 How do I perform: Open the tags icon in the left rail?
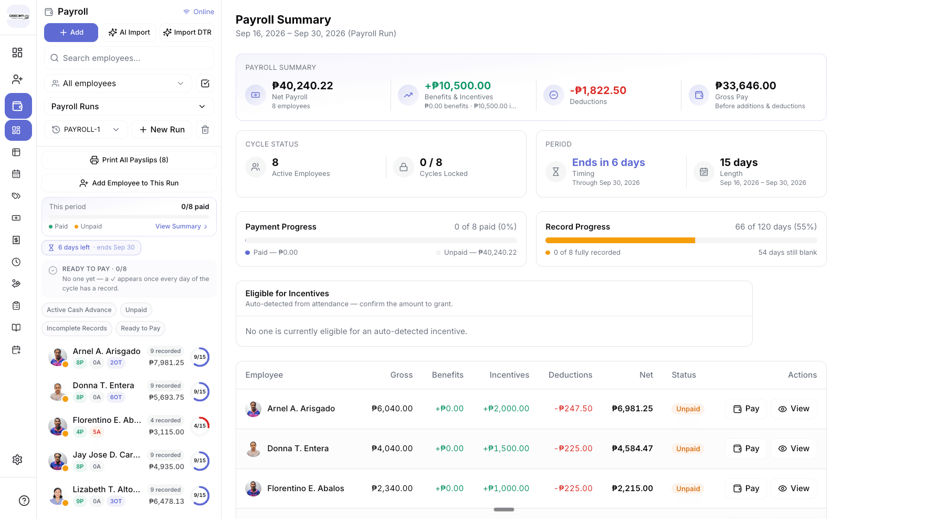click(16, 196)
